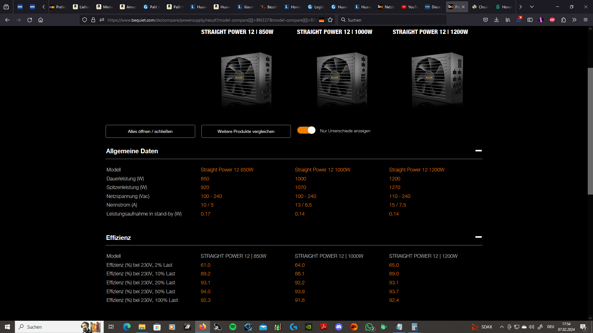The width and height of the screenshot is (593, 333).
Task: Launch Microsoft Edge from taskbar
Action: [127, 327]
